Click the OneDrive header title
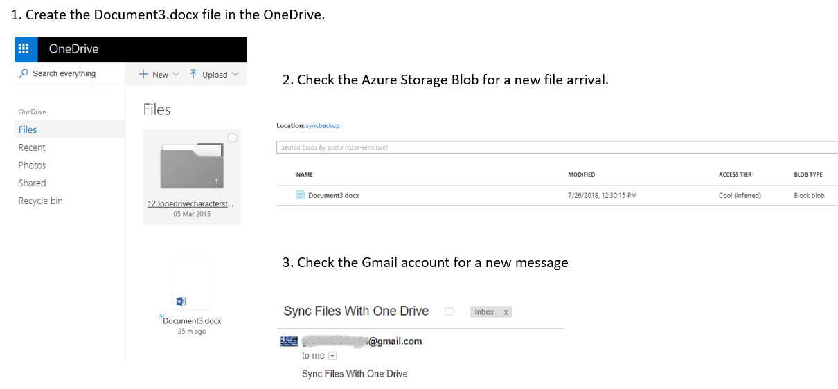 click(73, 48)
